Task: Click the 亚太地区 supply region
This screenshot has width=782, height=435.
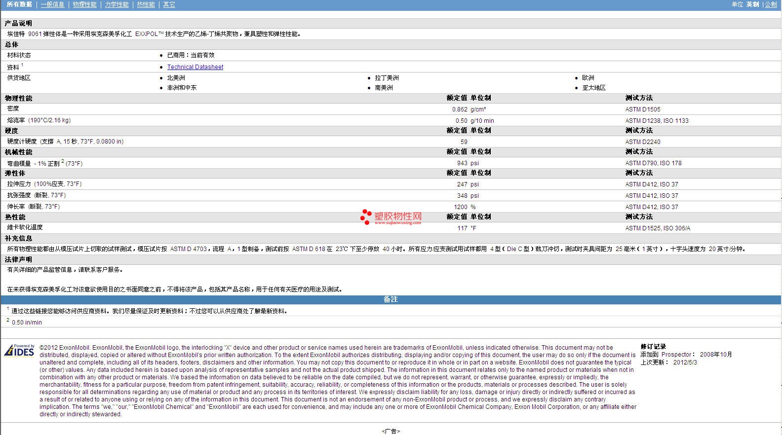Action: (593, 88)
